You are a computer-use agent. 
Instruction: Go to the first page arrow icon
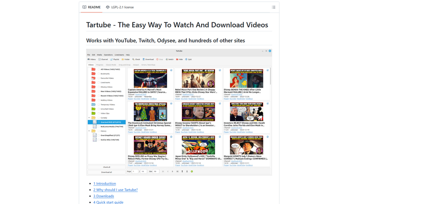coord(163,171)
